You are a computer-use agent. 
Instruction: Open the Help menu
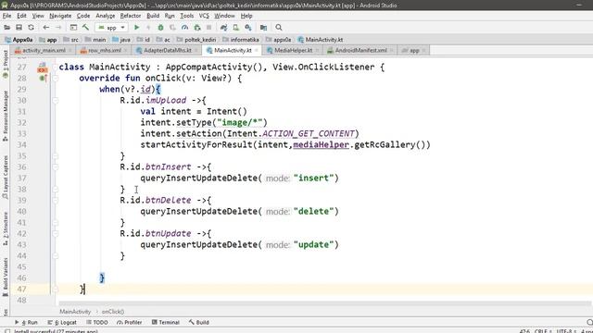246,16
